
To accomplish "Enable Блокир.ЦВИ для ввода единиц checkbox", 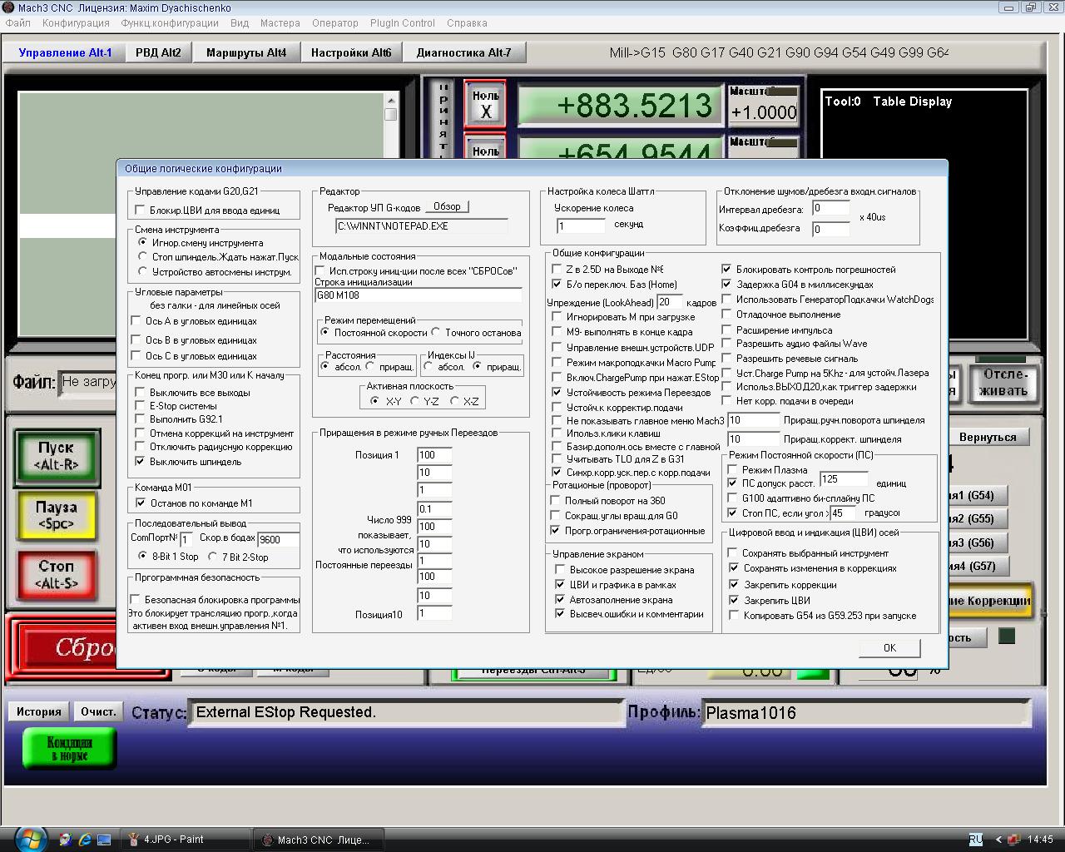I will (140, 211).
